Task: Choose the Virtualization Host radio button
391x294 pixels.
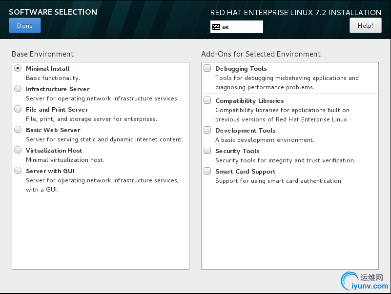Action: point(18,150)
